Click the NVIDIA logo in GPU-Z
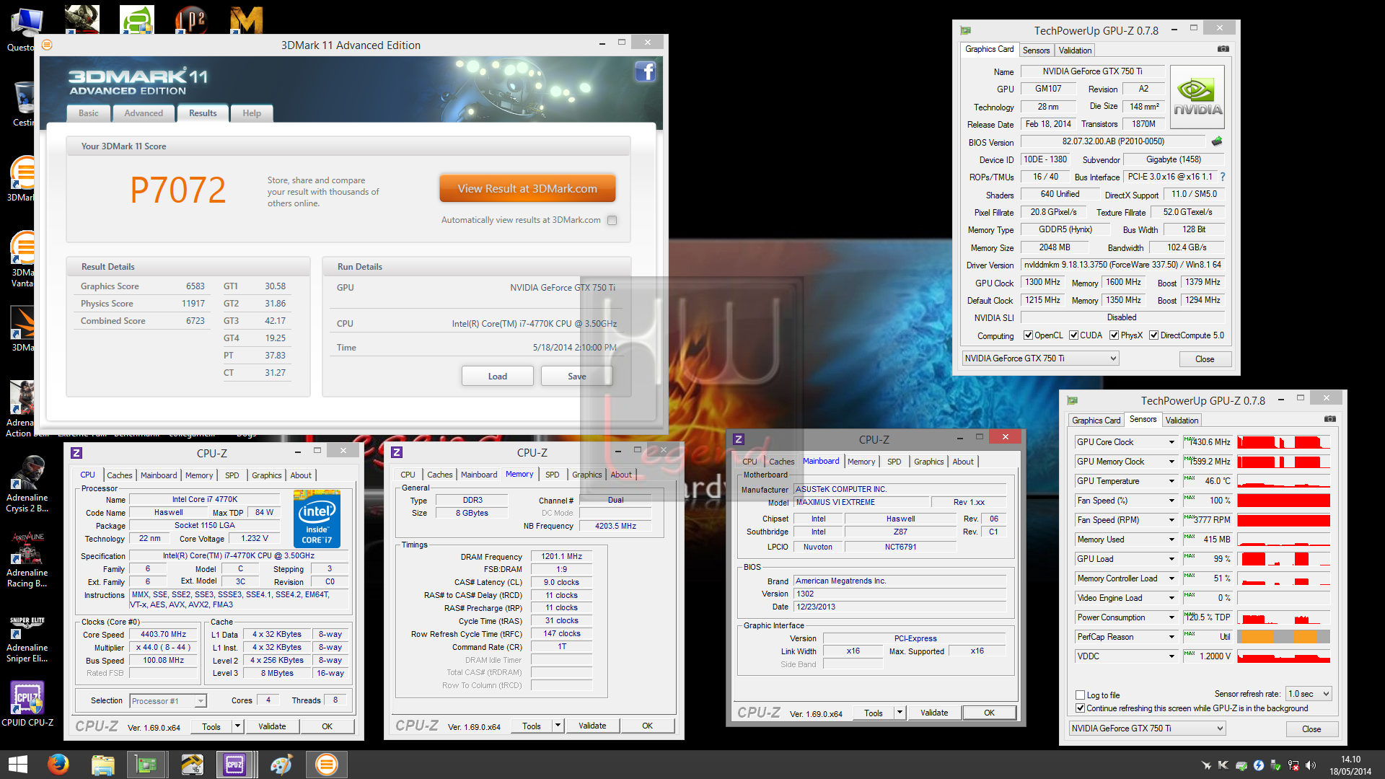Viewport: 1385px width, 779px height. coord(1197,97)
